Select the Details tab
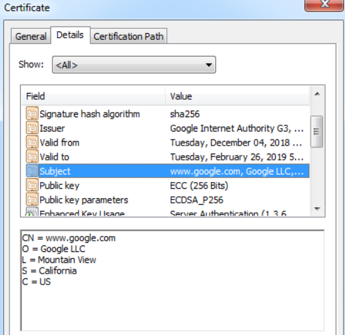 (70, 35)
